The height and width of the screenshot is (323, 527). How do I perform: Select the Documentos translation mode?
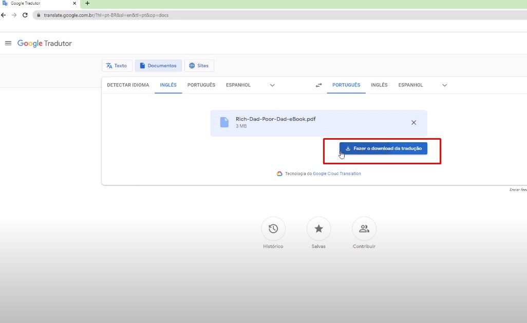click(158, 66)
